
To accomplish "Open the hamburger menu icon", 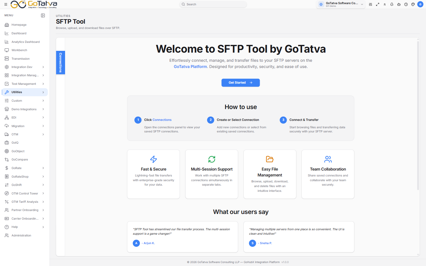I will tap(6, 4).
